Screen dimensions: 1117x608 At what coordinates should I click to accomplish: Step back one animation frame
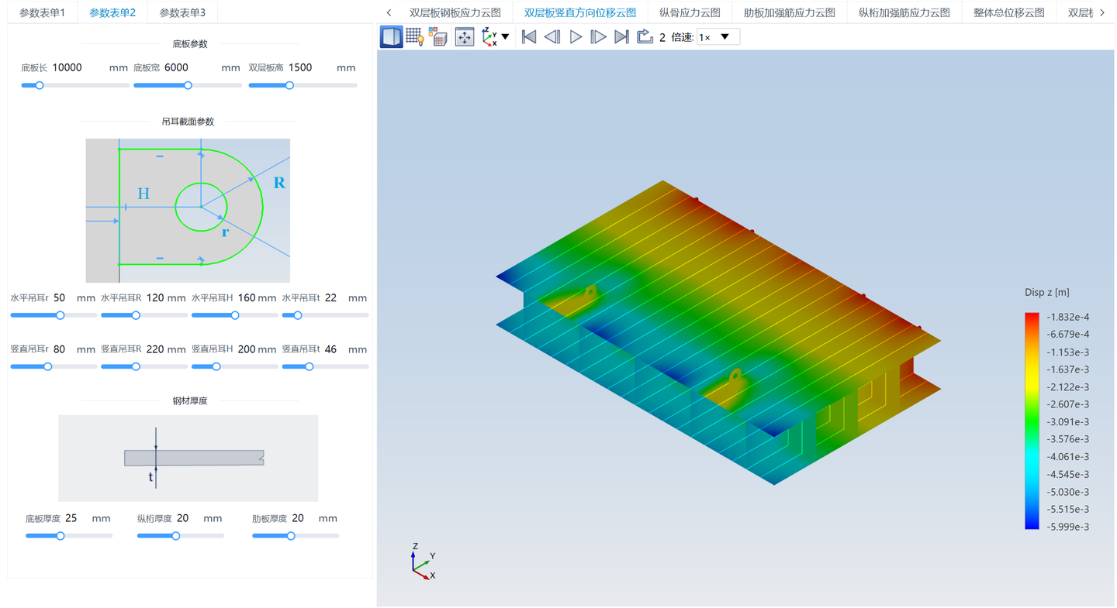[552, 36]
